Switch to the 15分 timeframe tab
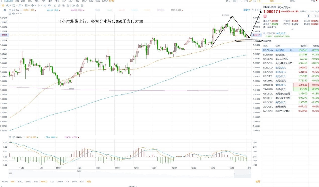Image resolution: width=319 pixels, height=187 pixels. (x=84, y=1)
